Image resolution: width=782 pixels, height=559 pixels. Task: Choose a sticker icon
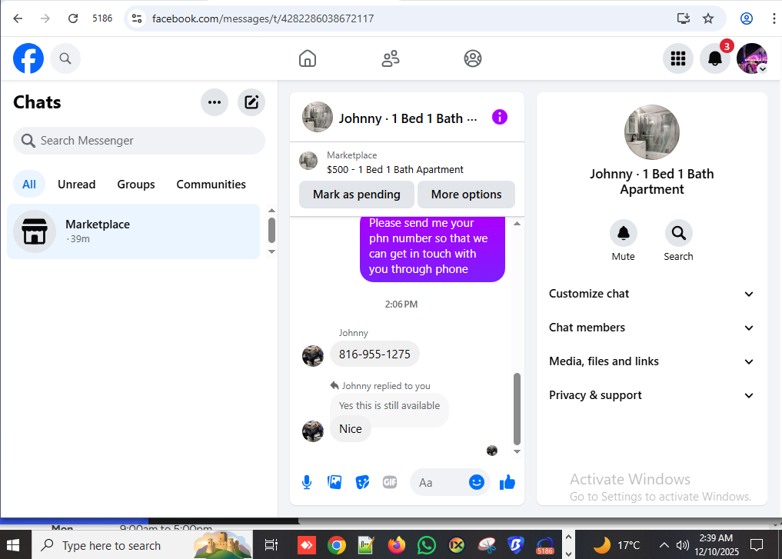[363, 482]
